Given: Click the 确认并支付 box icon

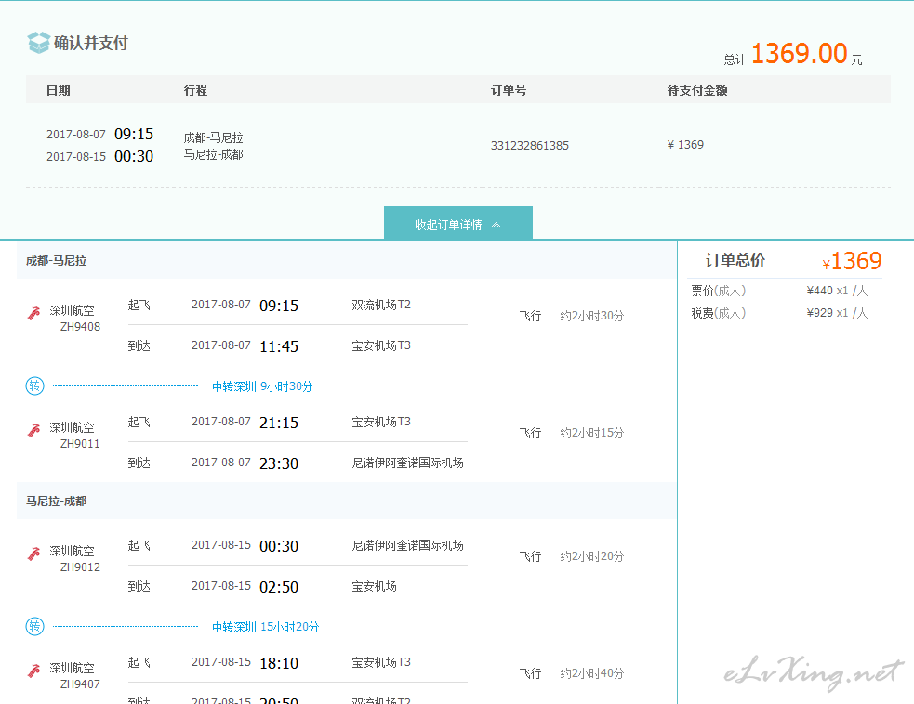Looking at the screenshot, I should click(x=38, y=43).
